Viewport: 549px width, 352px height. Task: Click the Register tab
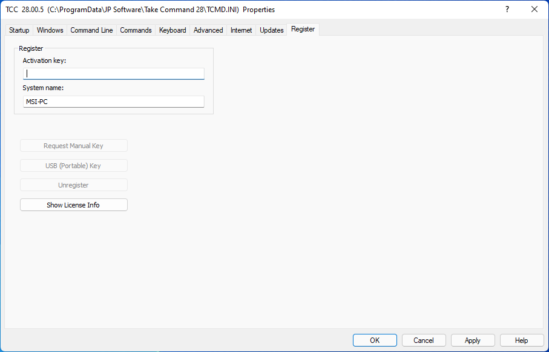tap(303, 30)
